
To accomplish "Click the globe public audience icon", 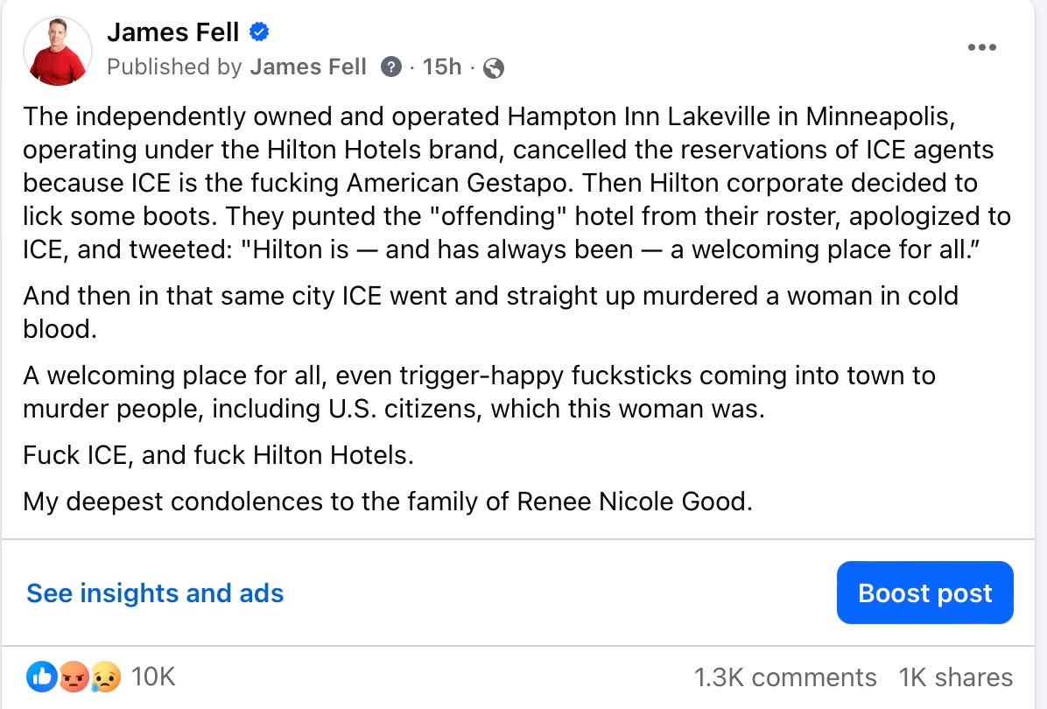I will (x=494, y=68).
